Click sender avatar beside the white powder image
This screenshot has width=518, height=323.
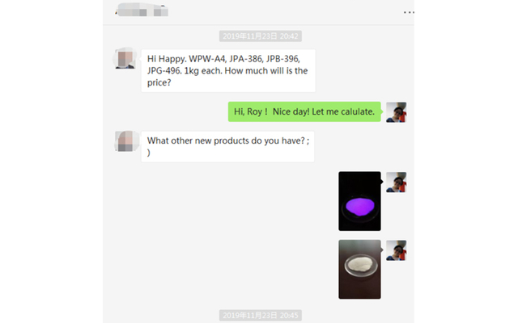click(396, 250)
